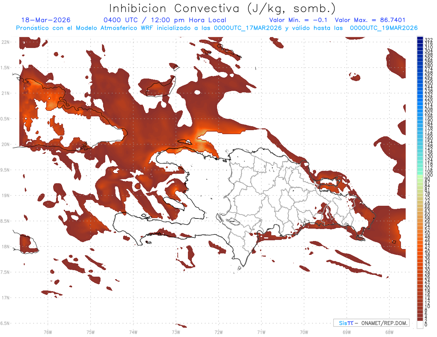Pick the white zero box on the color scale
Image resolution: width=437 pixels, height=337 pixels.
[x=420, y=325]
